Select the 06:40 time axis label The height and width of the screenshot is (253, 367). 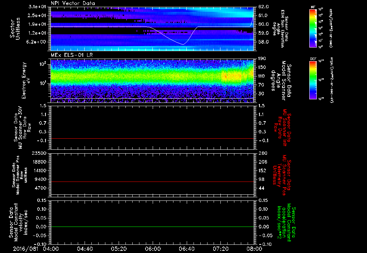[x=186, y=248]
